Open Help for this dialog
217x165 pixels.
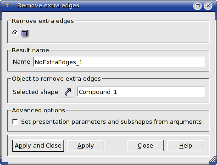pos(186,146)
